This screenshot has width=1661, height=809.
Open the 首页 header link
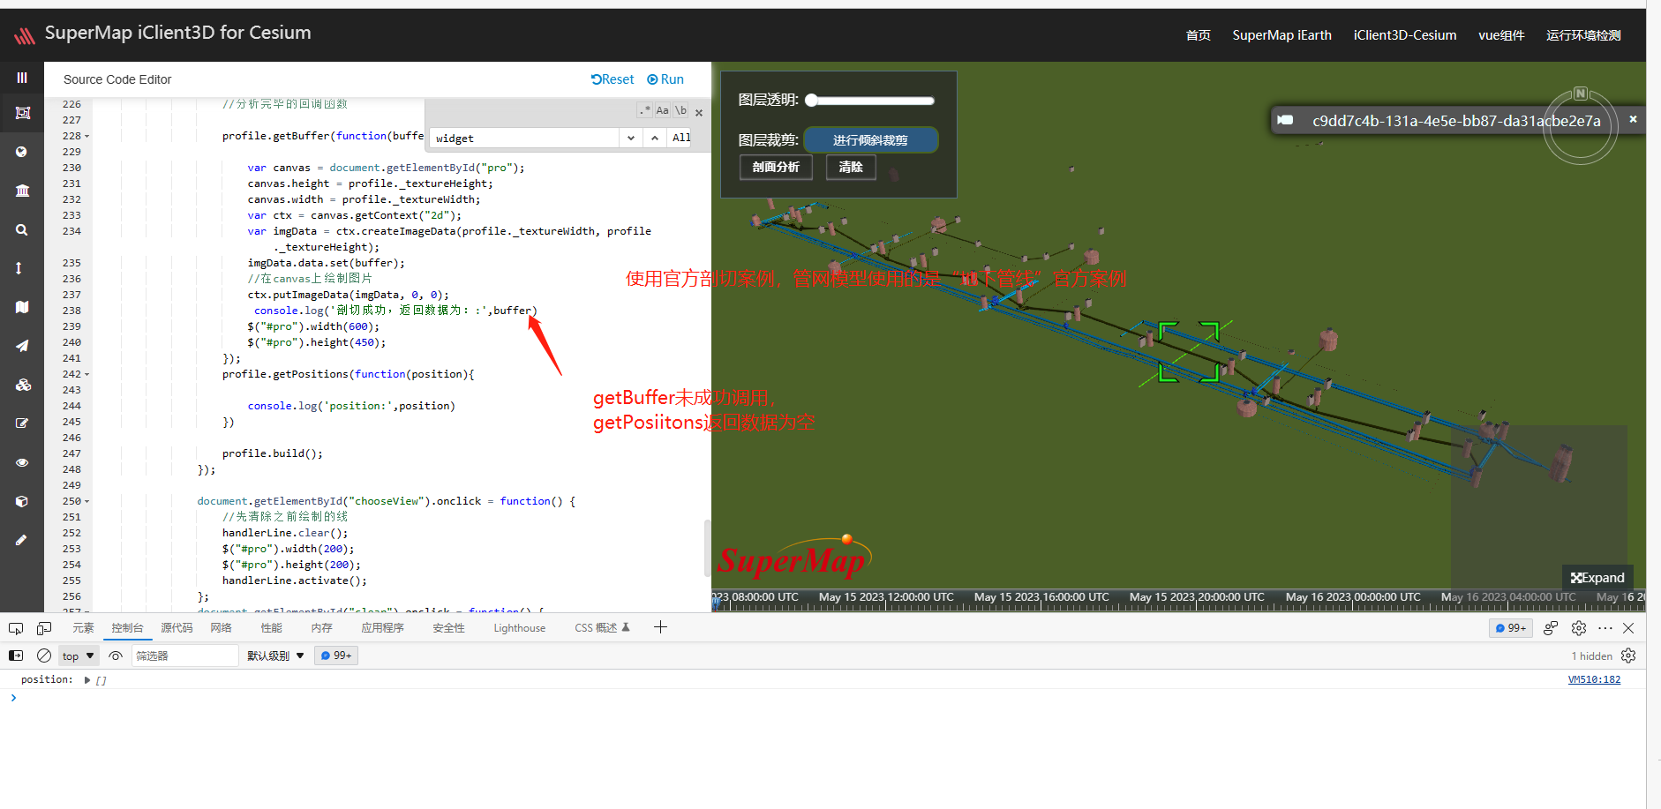coord(1198,35)
